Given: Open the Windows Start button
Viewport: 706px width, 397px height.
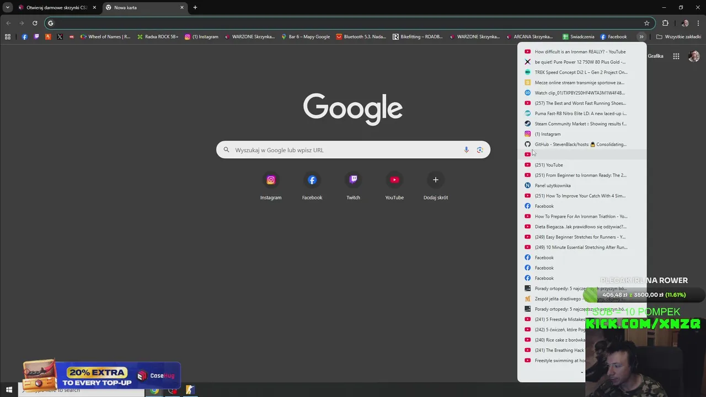Looking at the screenshot, I should pos(9,390).
